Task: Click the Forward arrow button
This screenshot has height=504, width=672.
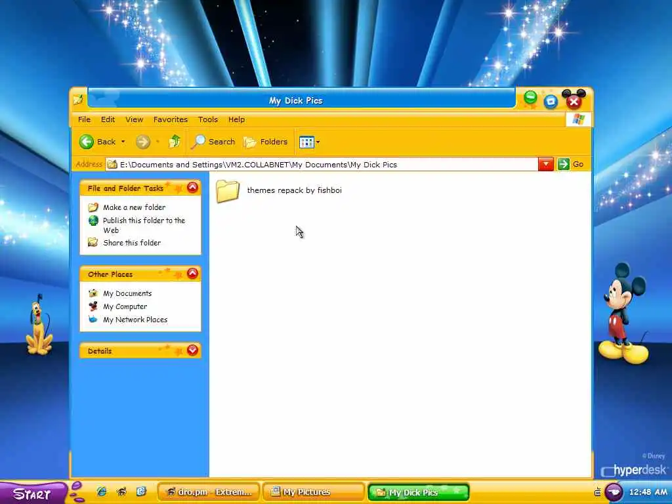Action: coord(142,142)
